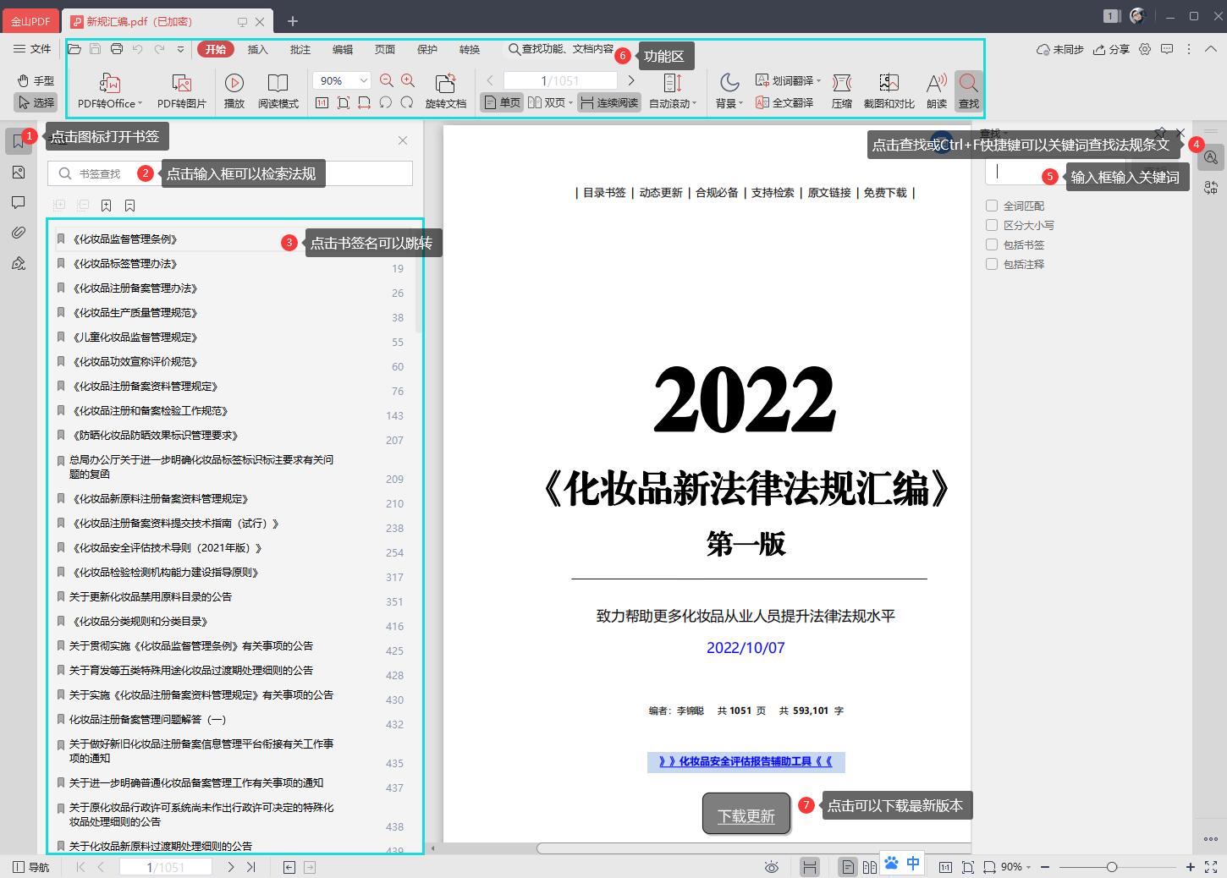Viewport: 1227px width, 878px height.
Task: Toggle 导航 navigation pane in status bar
Action: click(30, 867)
